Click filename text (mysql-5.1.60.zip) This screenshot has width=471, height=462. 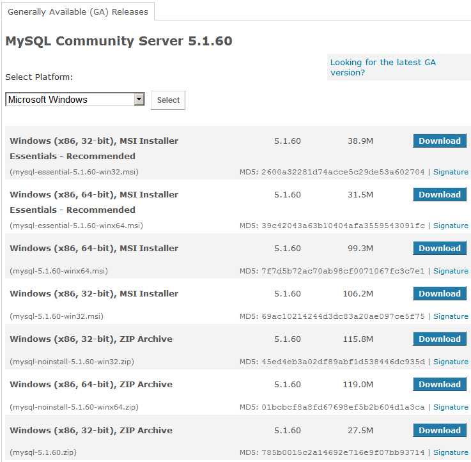pos(43,452)
